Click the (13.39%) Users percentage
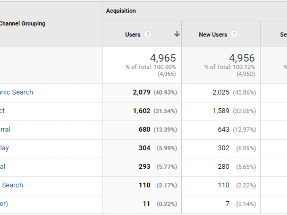 point(165,130)
